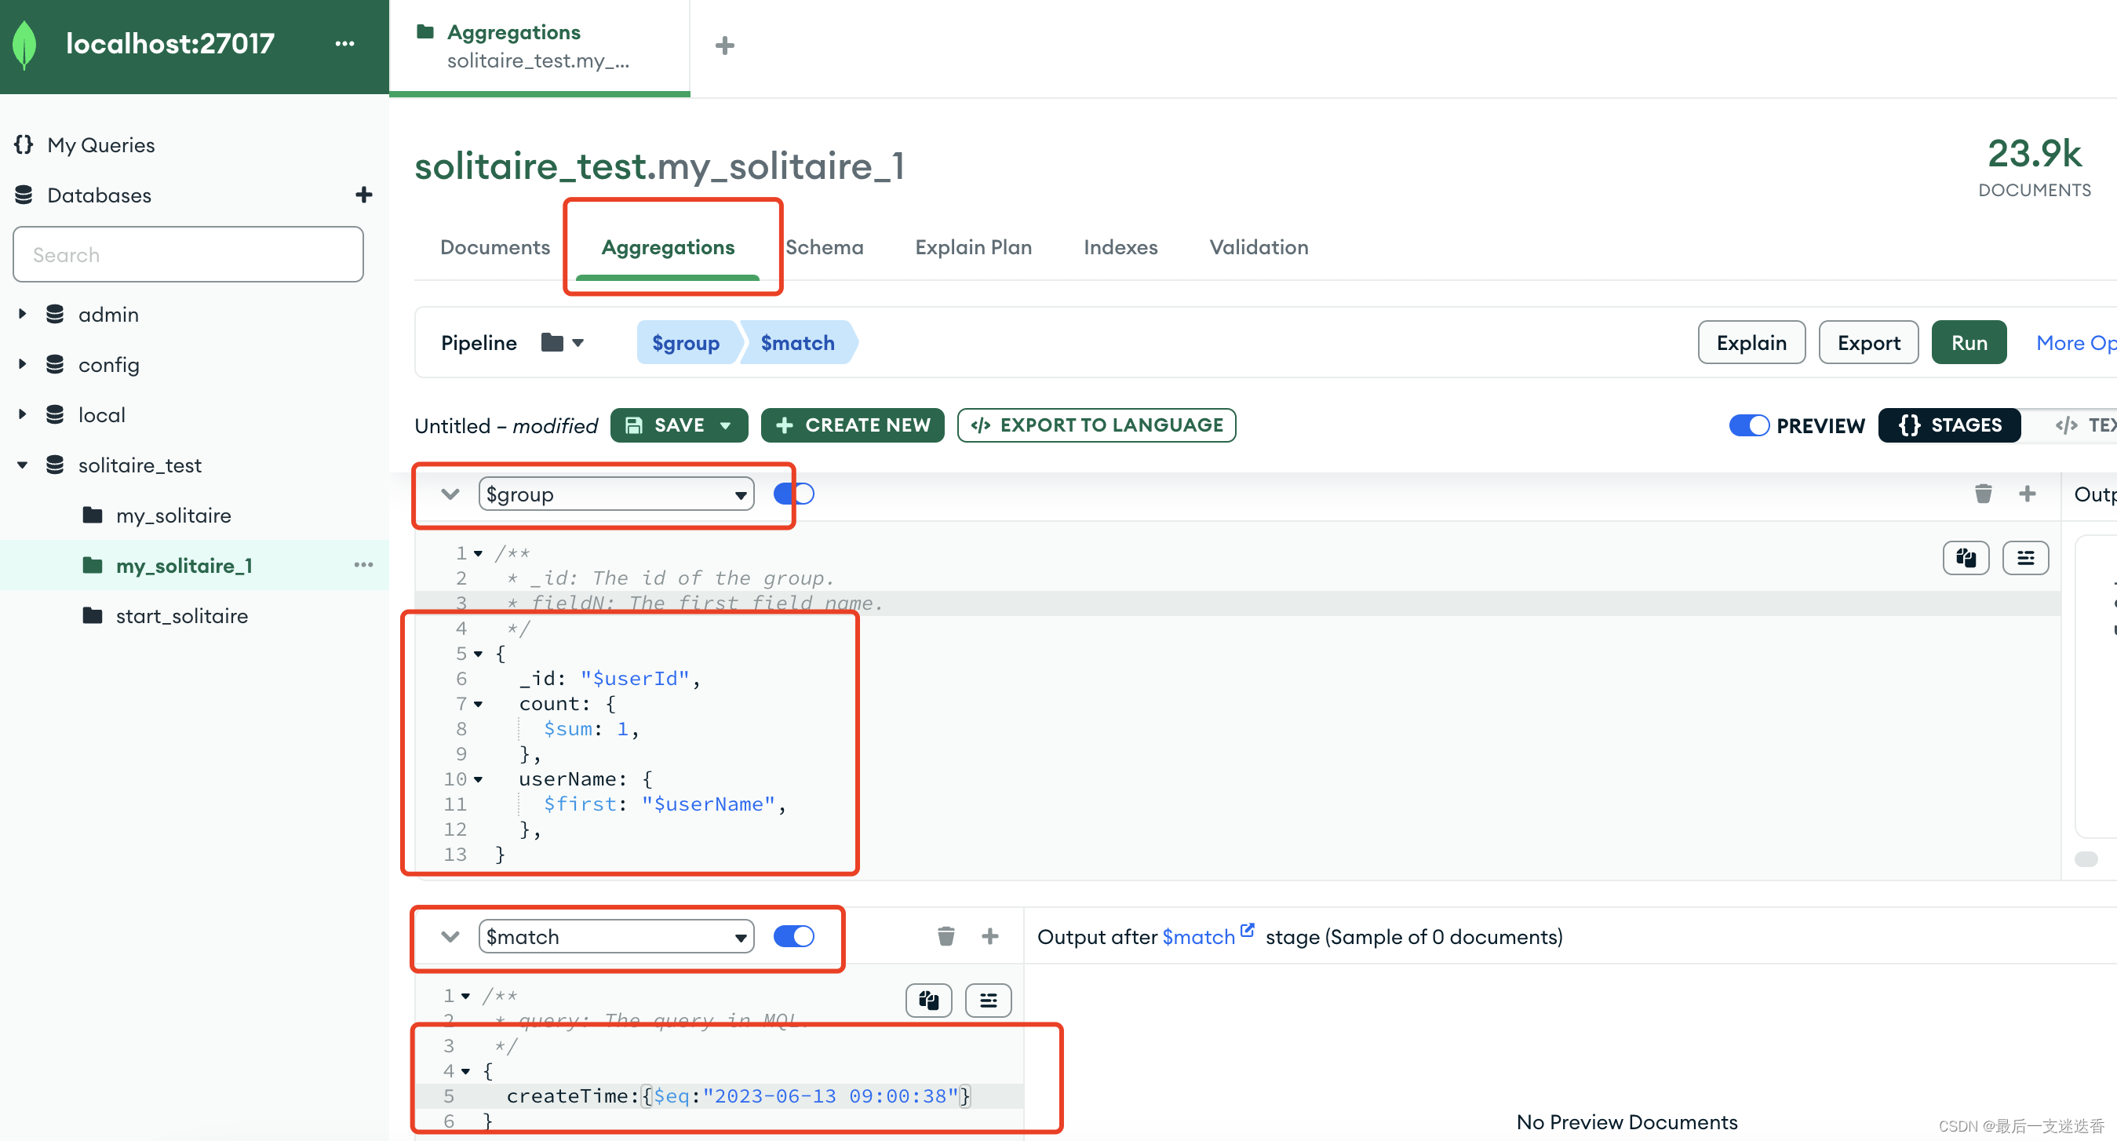
Task: Click the Databases heading in the sidebar
Action: coord(99,195)
